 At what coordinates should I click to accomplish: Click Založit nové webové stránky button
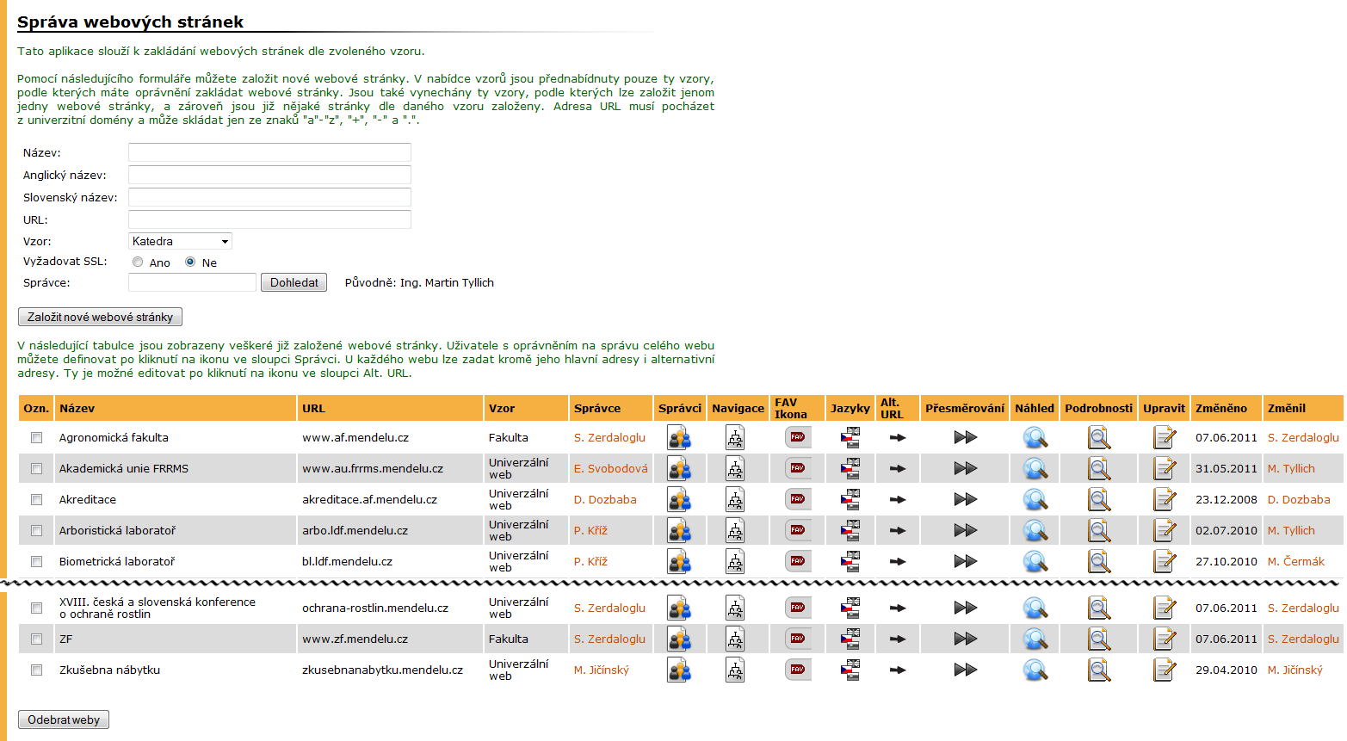pyautogui.click(x=100, y=317)
